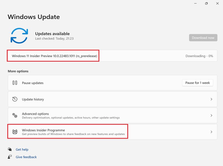This screenshot has height=166, width=223.
Task: Pause updates for 1 week
Action: (198, 82)
